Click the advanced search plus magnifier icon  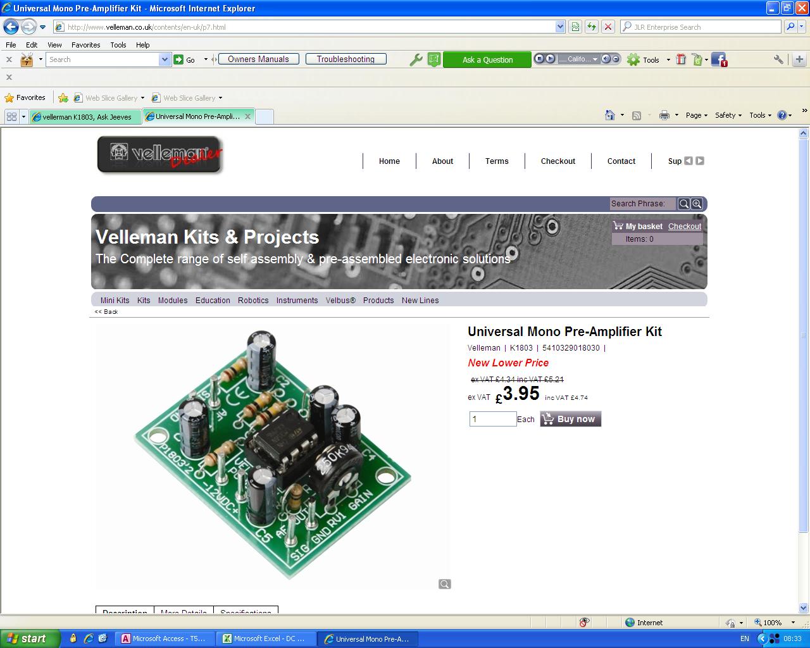tap(697, 204)
